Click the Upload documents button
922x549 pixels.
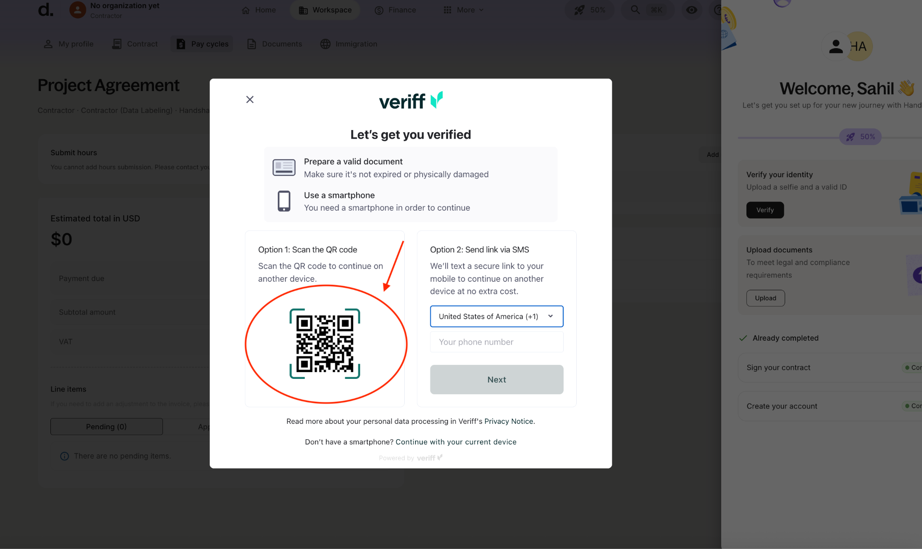tap(765, 298)
